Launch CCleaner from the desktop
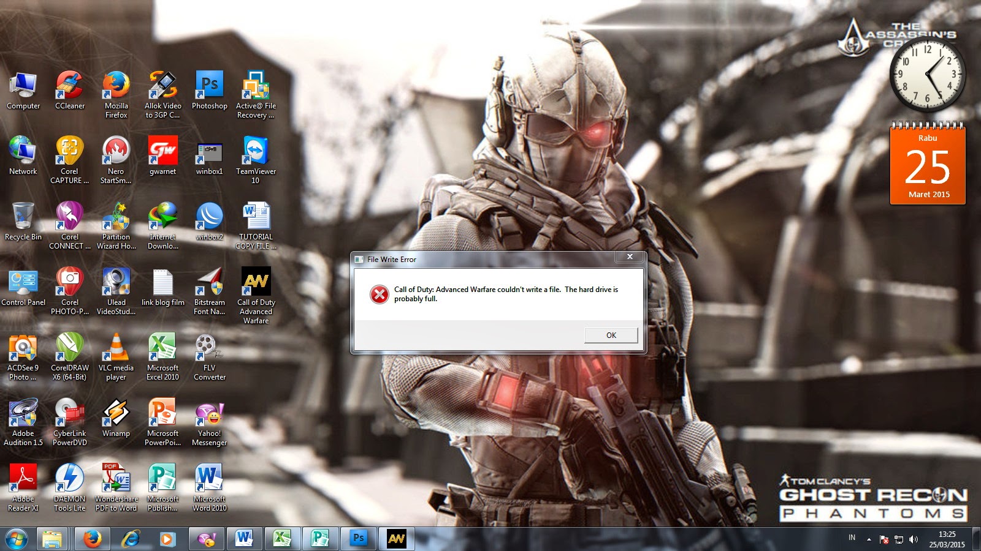This screenshot has height=551, width=981. pyautogui.click(x=69, y=85)
